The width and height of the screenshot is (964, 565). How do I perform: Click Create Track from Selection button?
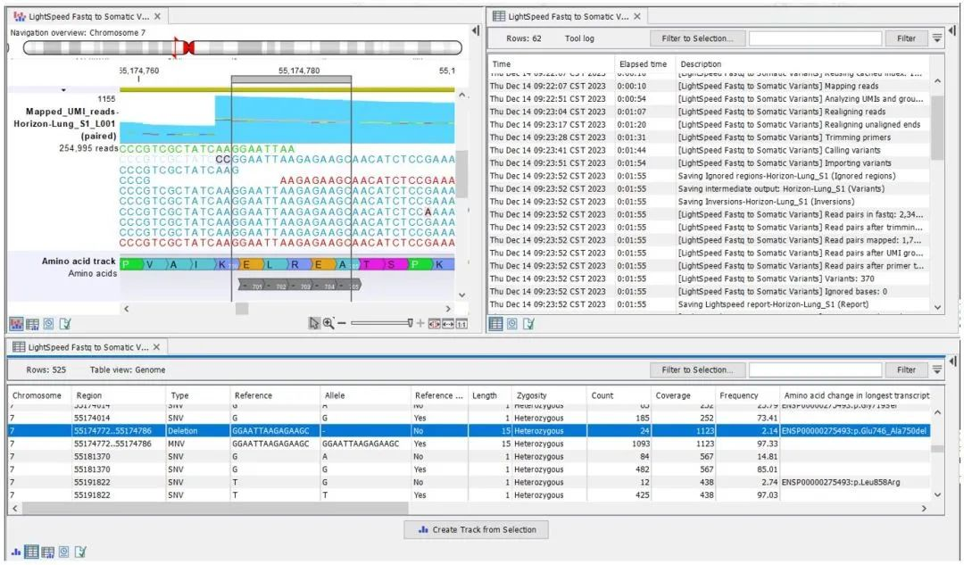tap(477, 529)
